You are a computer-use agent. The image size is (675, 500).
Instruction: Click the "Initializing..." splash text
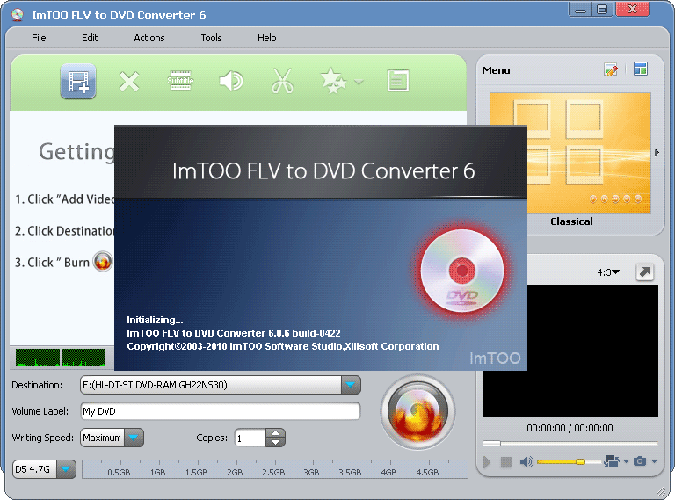click(155, 320)
